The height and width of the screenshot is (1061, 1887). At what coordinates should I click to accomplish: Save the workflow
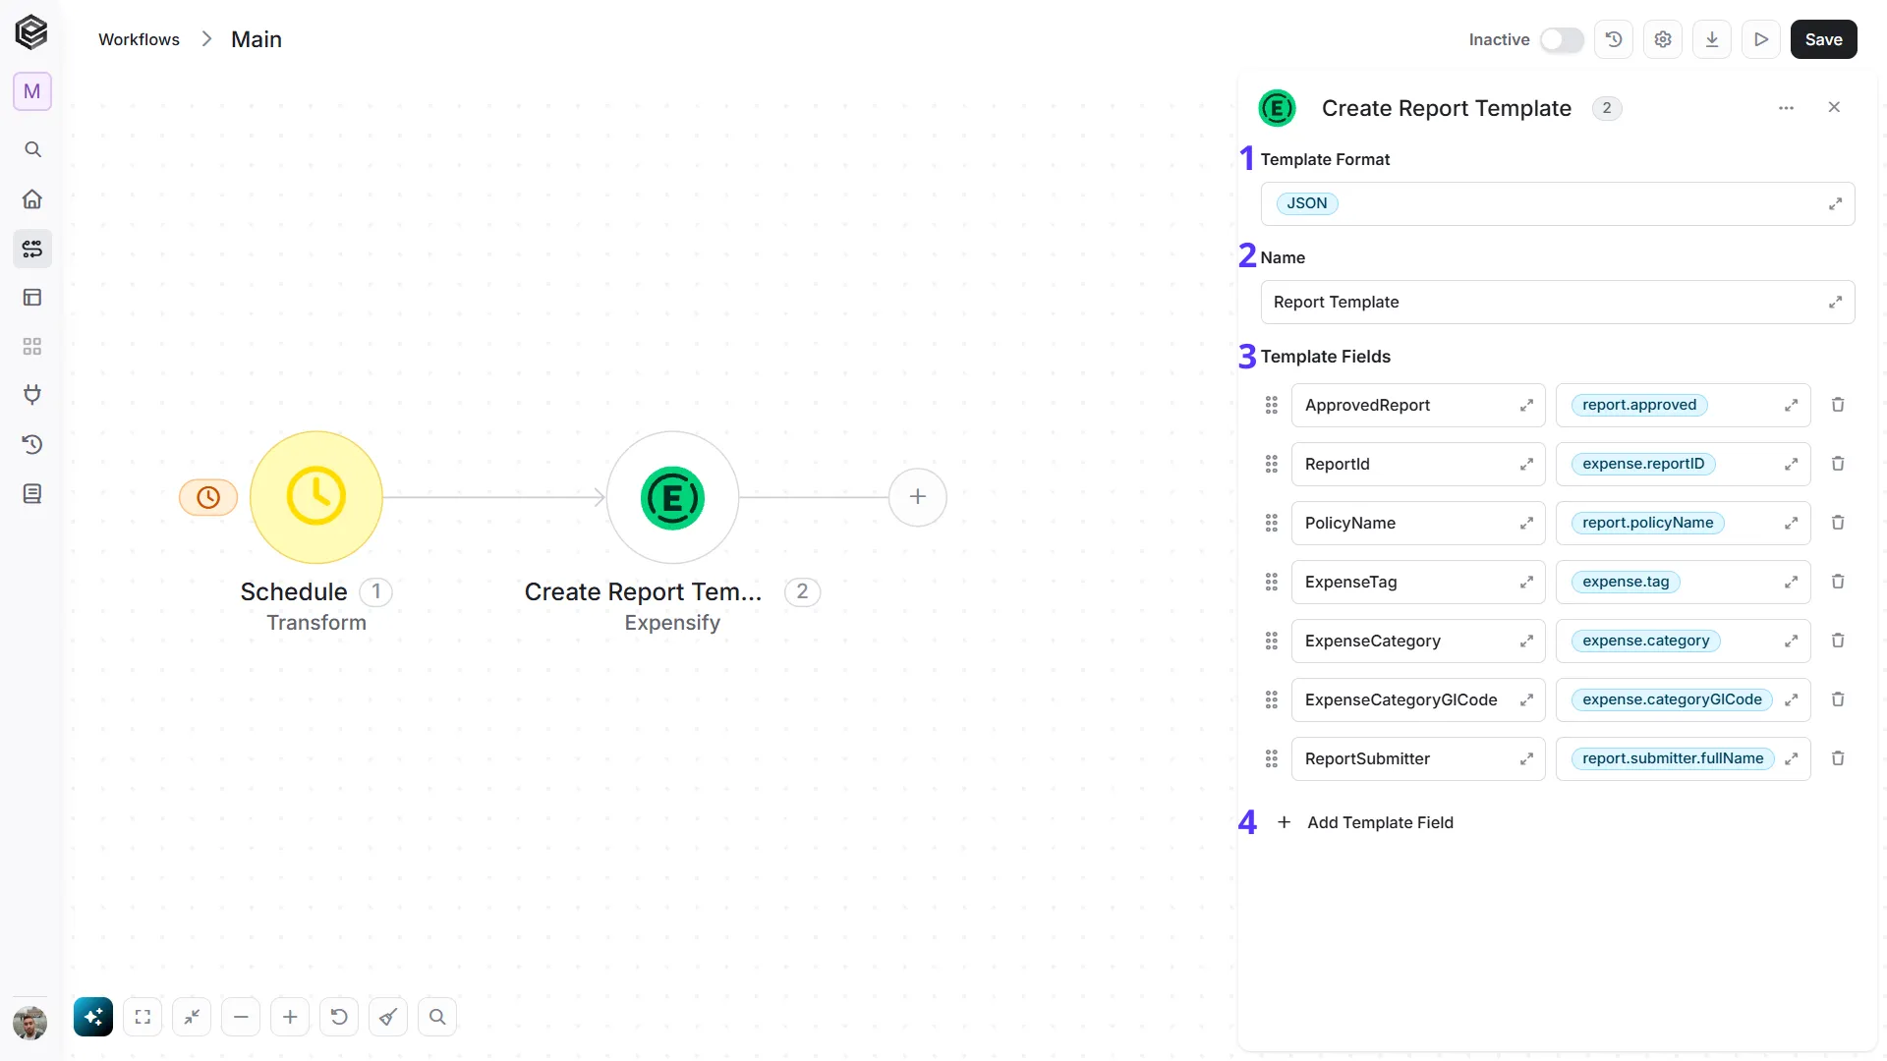pos(1823,39)
